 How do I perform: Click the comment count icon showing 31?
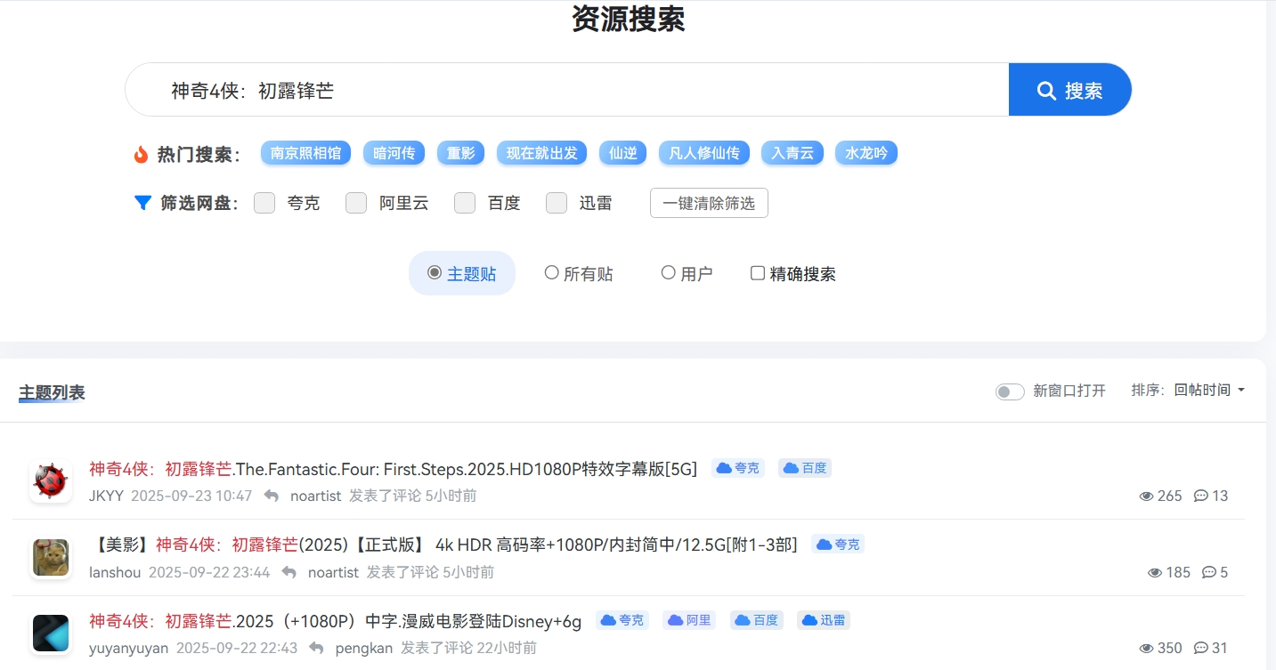[x=1201, y=648]
